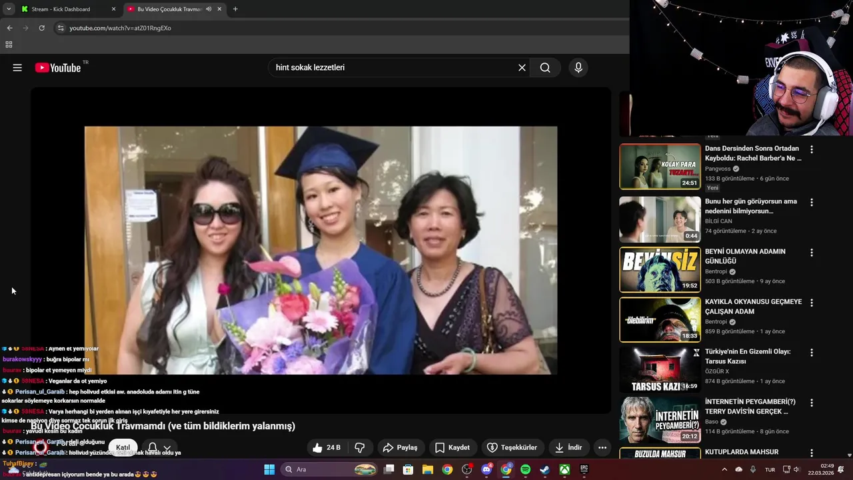Click the Chrome address bar URL

click(x=120, y=28)
